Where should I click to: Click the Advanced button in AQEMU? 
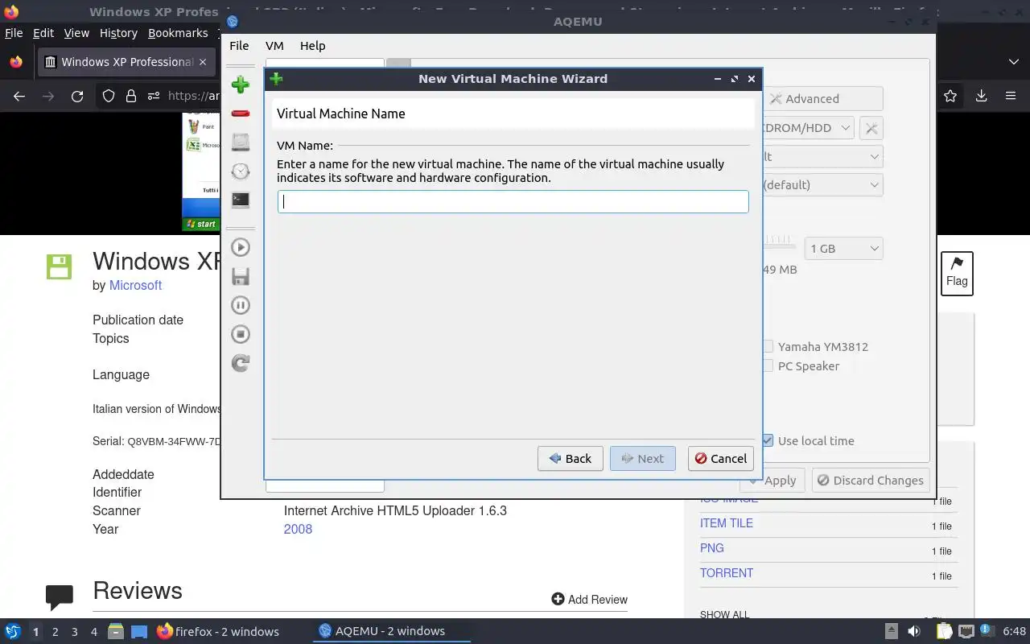822,99
